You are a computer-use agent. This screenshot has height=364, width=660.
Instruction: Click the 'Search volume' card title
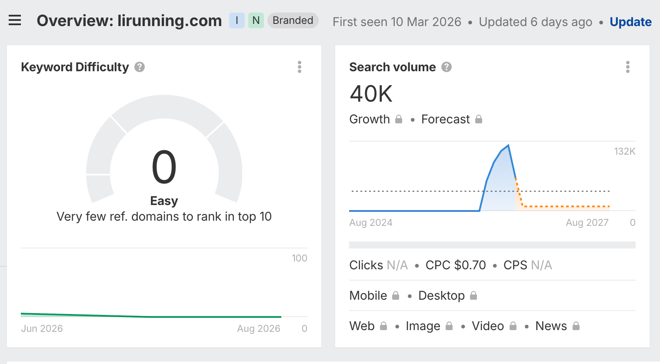(x=393, y=67)
